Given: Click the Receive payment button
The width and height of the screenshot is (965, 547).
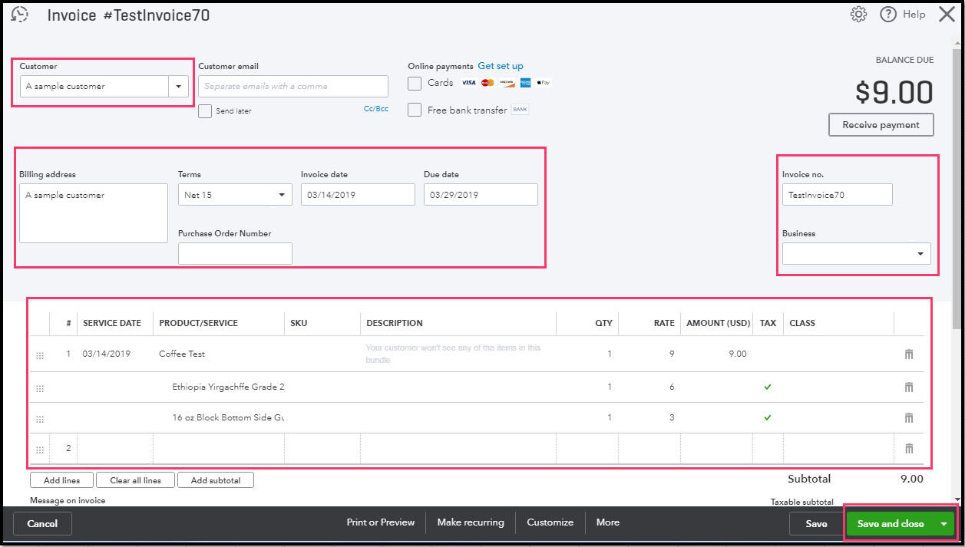Looking at the screenshot, I should 881,125.
